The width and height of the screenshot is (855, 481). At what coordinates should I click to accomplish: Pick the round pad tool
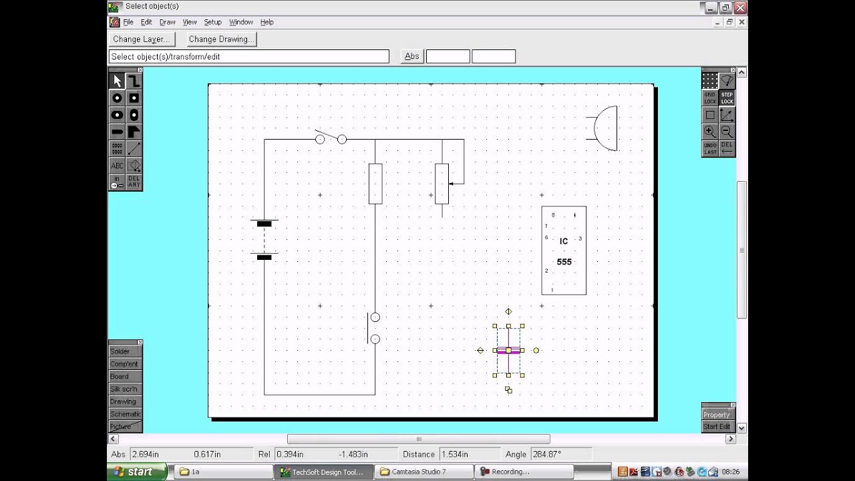(117, 98)
